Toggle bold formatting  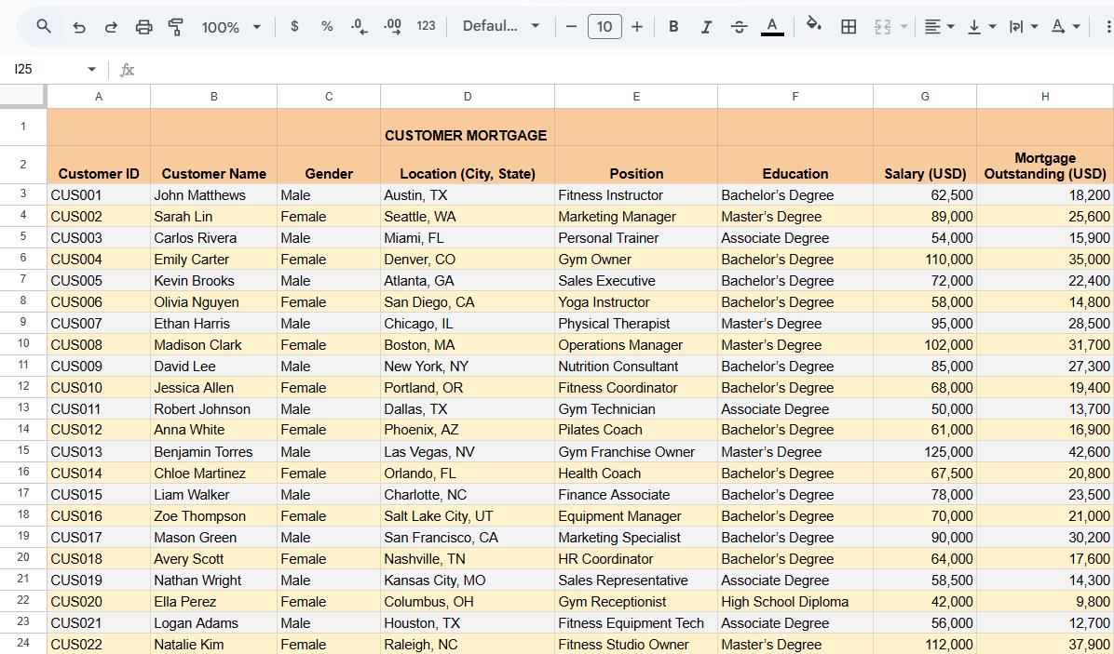click(x=673, y=27)
